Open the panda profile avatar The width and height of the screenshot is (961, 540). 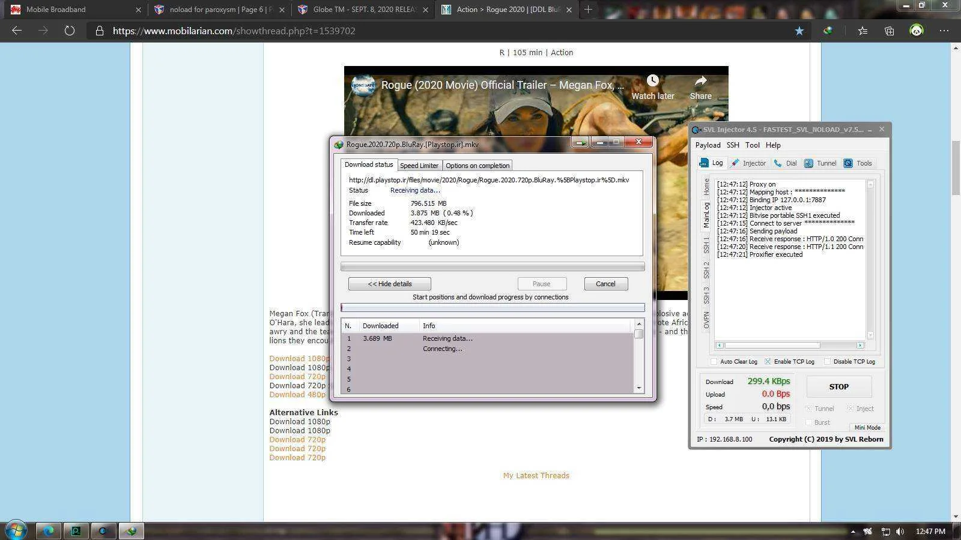click(x=917, y=31)
